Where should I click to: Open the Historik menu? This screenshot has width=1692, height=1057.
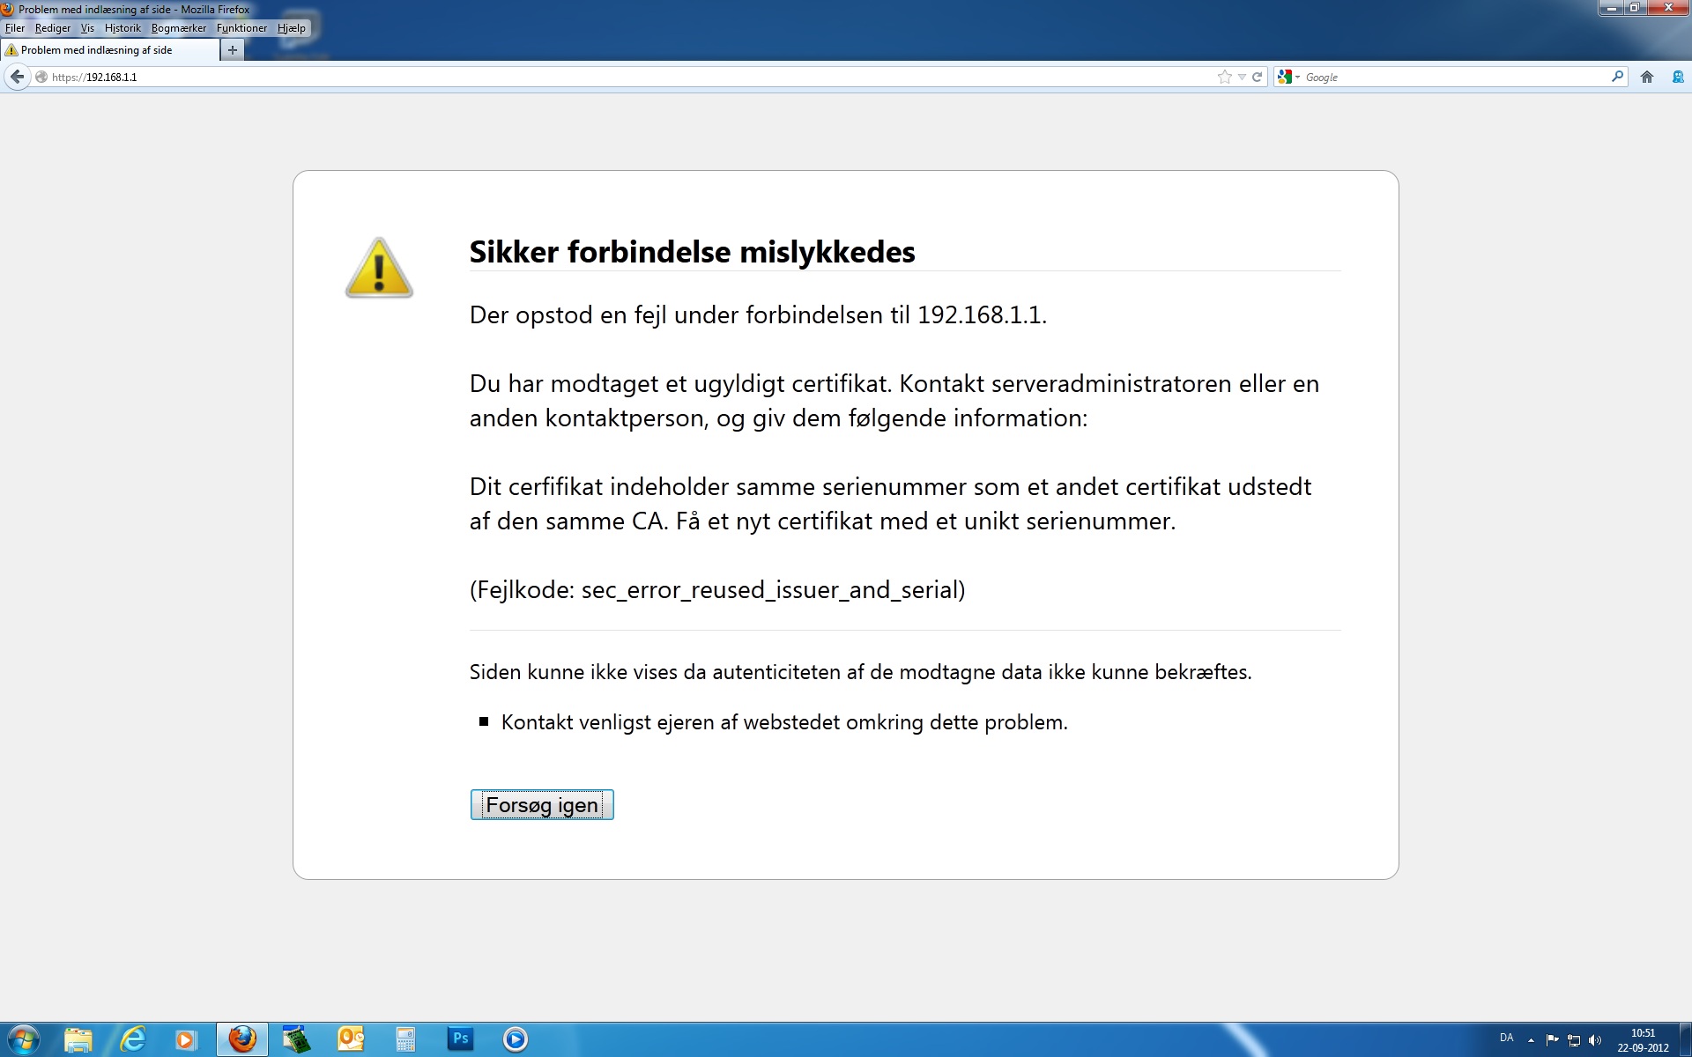coord(122,28)
